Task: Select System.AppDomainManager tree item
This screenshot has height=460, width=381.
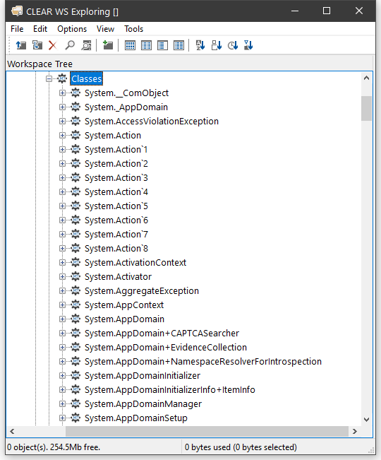Action: tap(143, 404)
